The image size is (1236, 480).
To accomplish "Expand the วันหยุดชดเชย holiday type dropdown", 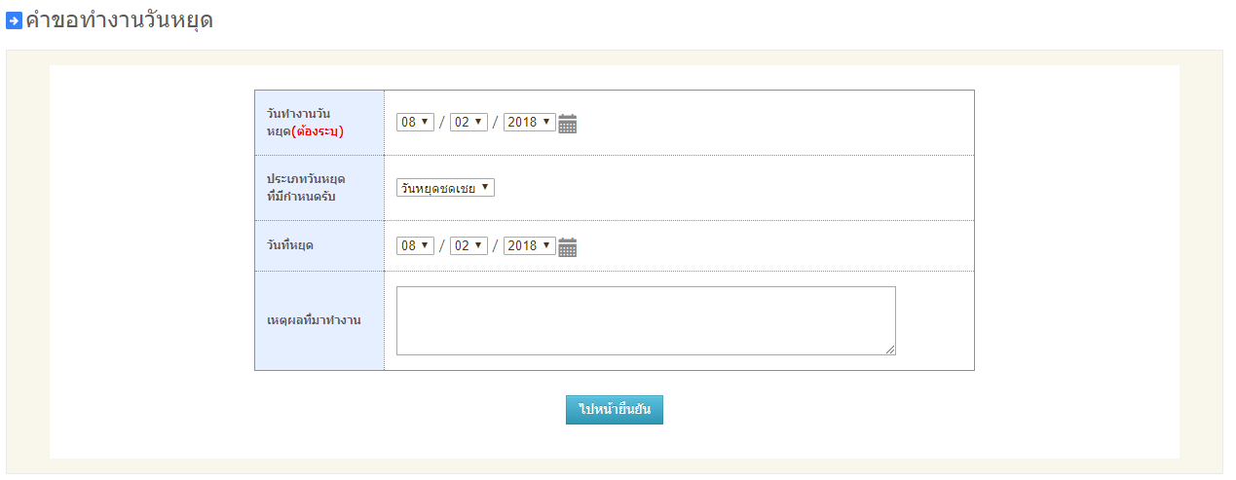I will 445,188.
